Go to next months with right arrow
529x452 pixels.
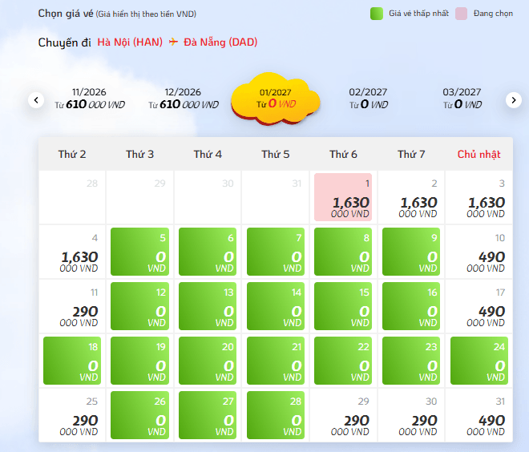coord(514,100)
